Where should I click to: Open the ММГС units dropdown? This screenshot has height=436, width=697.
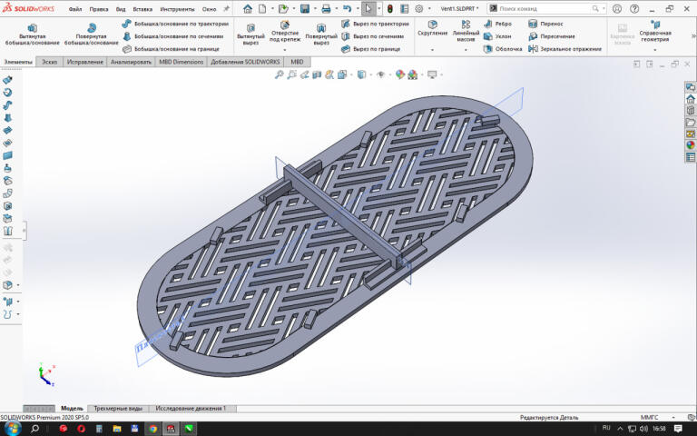pos(673,417)
